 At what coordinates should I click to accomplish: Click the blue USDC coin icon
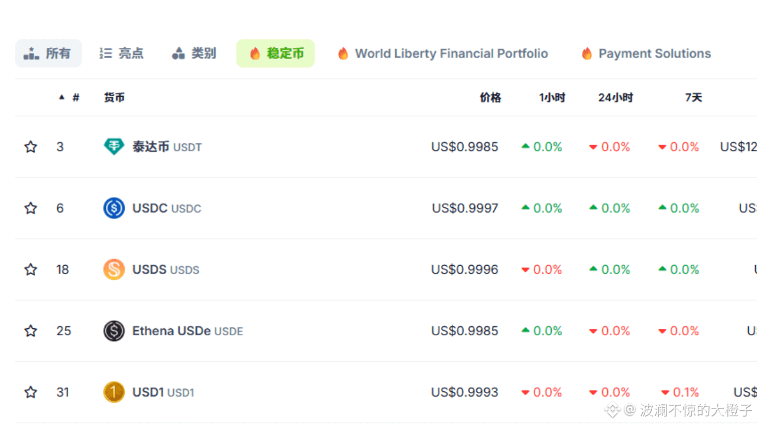tap(114, 208)
